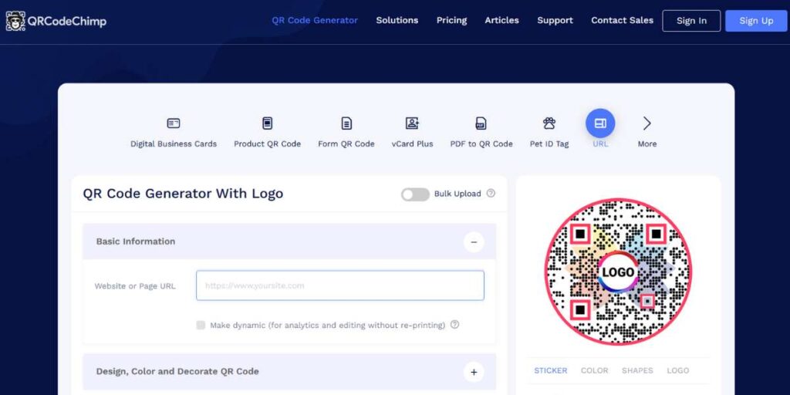Select the Digital Business Cards icon
The height and width of the screenshot is (395, 790).
174,123
